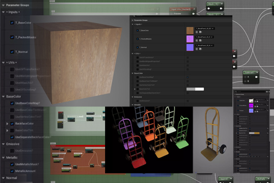This screenshot has width=274, height=183.
Task: Expand the BackfaceColor row arrow in left panel
Action: tap(7, 124)
